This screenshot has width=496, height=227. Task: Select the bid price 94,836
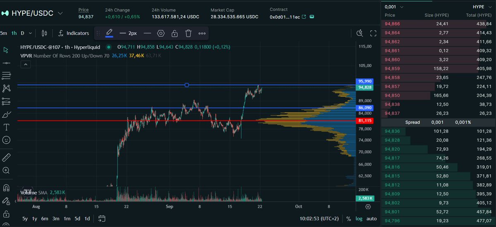[392, 131]
